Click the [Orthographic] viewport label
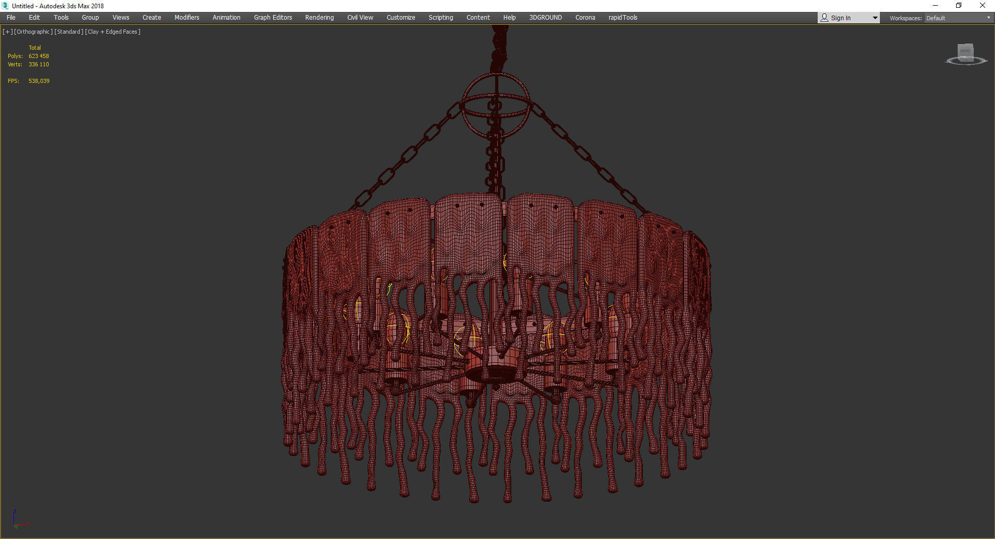 point(34,32)
